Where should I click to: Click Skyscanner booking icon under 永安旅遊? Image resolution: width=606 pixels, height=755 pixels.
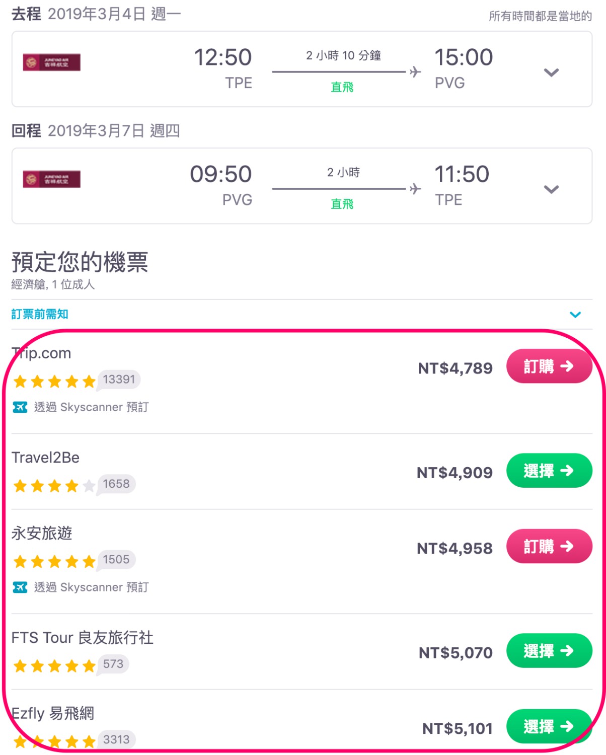(x=20, y=587)
